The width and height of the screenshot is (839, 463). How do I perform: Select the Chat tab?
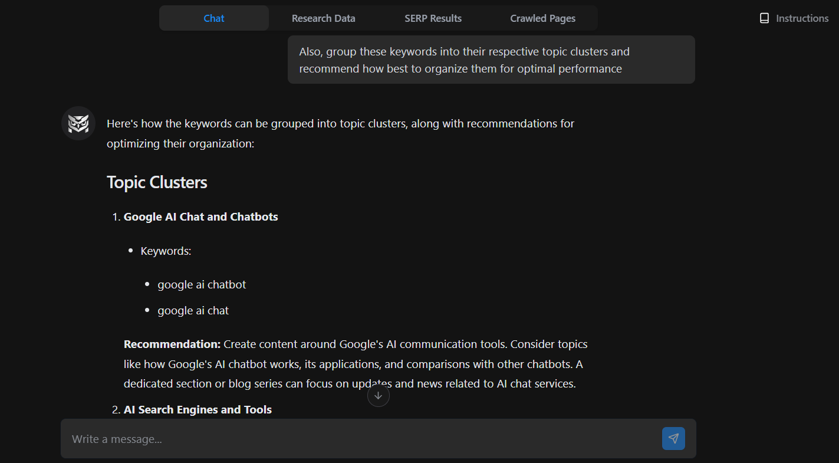click(213, 18)
